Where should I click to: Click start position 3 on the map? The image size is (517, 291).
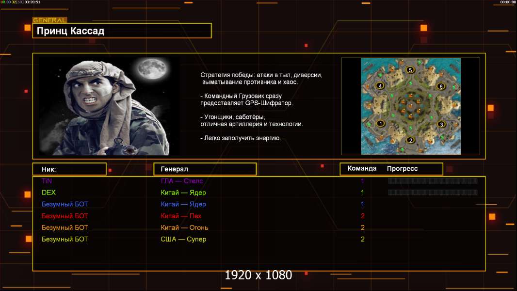point(441,124)
